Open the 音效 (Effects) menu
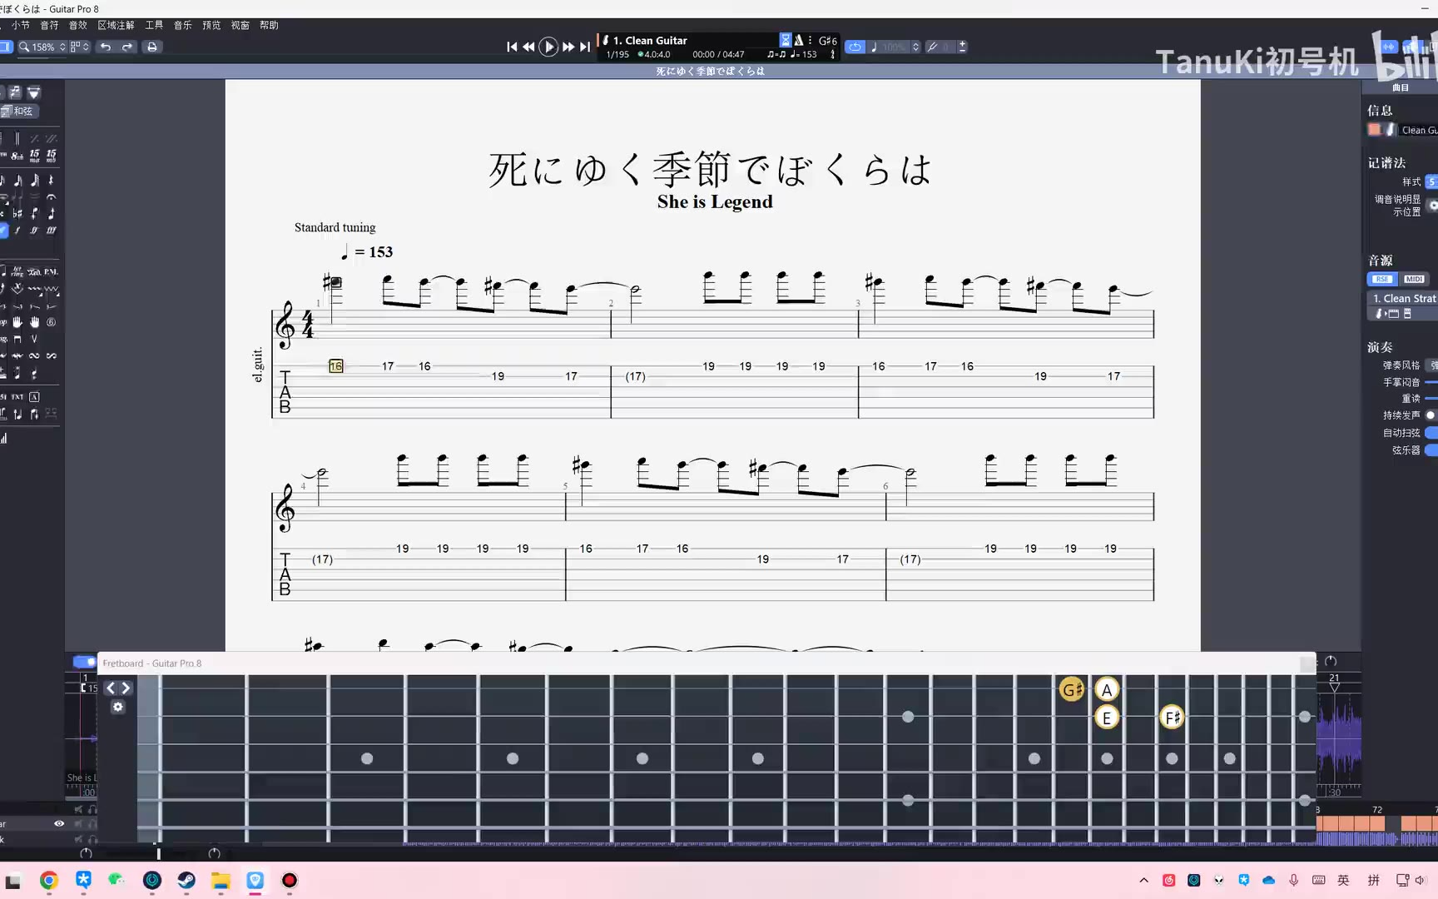This screenshot has width=1438, height=899. pyautogui.click(x=78, y=25)
